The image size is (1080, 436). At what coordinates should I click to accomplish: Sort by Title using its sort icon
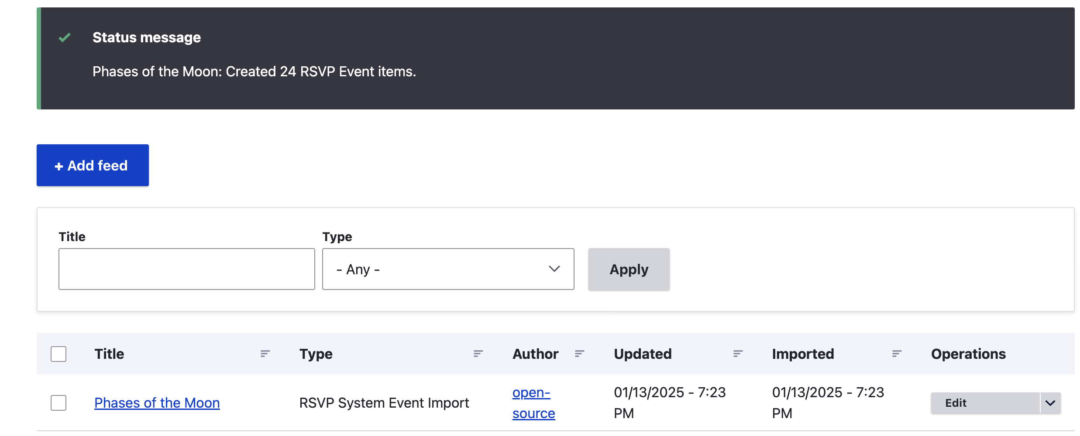265,354
